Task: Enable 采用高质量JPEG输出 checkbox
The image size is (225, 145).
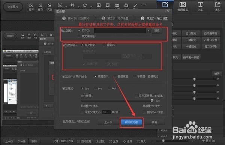Action: pyautogui.click(x=136, y=96)
